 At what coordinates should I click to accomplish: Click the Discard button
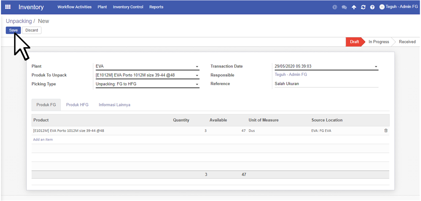point(32,30)
